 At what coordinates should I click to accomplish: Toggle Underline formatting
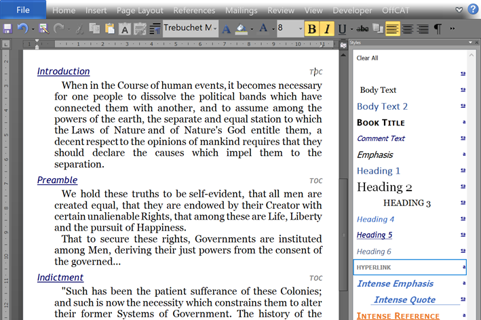[342, 29]
